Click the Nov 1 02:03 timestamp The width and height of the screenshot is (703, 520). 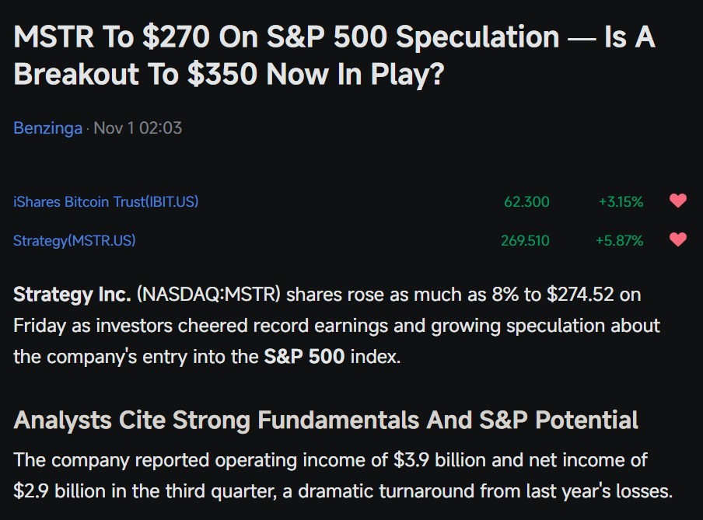(x=138, y=128)
